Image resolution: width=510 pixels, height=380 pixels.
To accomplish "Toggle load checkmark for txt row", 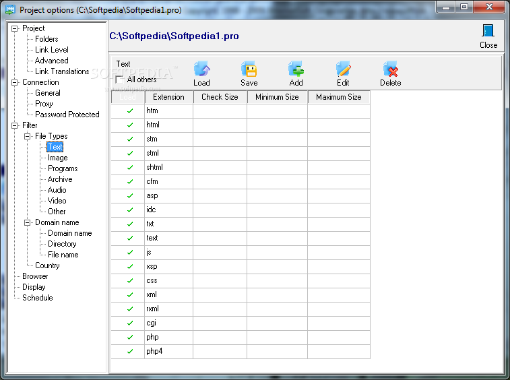I will (130, 224).
